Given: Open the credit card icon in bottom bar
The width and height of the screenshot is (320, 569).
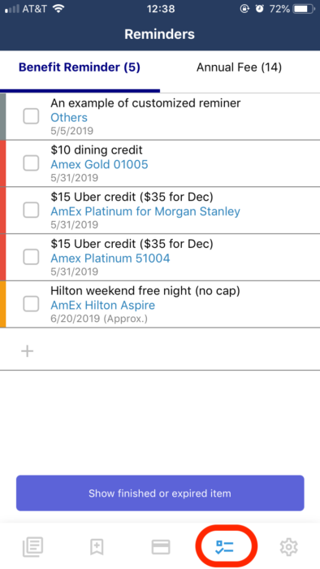Looking at the screenshot, I should pyautogui.click(x=161, y=547).
